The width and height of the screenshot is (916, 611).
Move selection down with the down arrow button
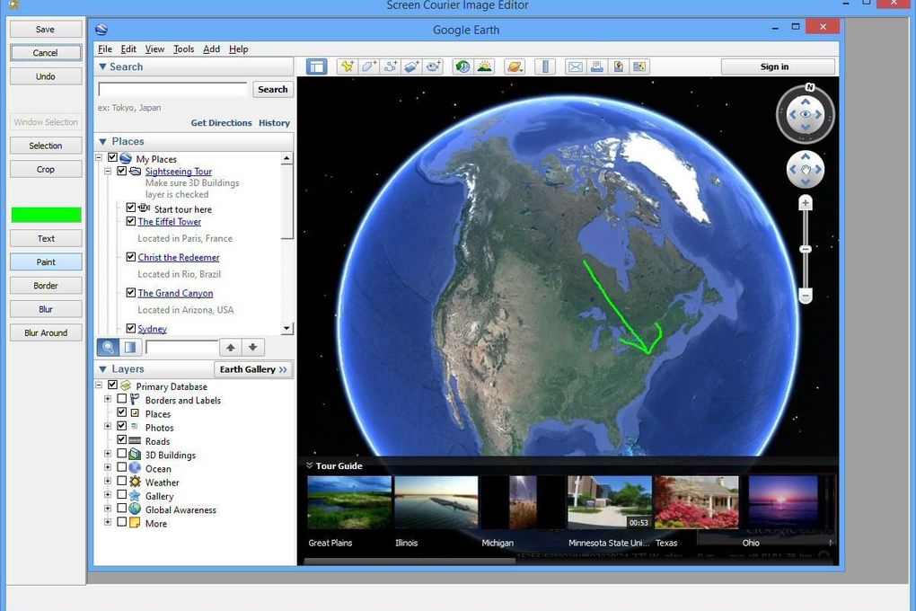coord(253,348)
